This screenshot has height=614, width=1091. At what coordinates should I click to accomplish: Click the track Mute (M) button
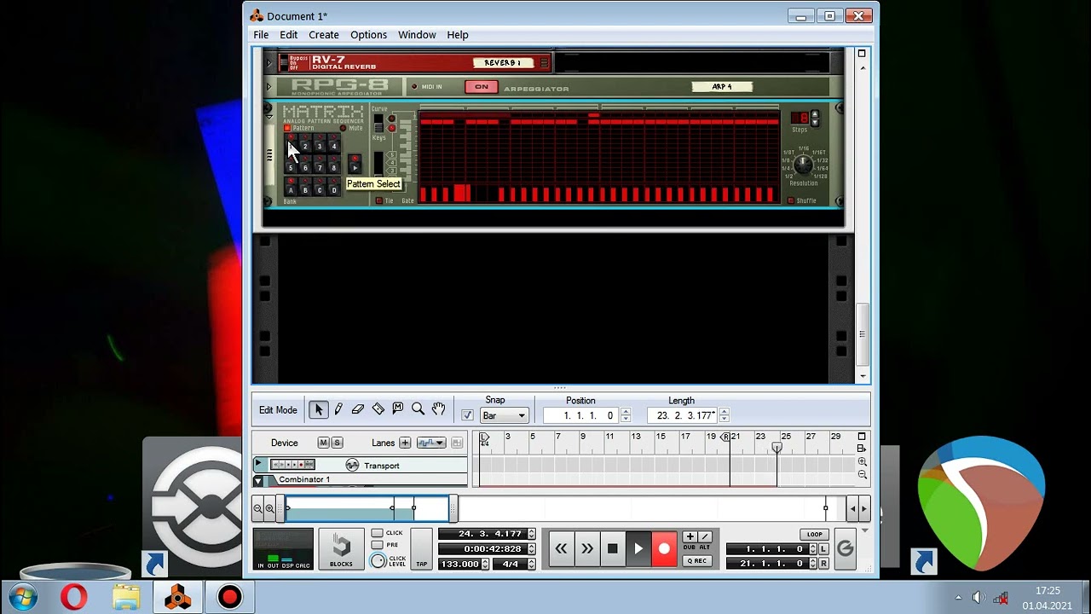tap(323, 443)
